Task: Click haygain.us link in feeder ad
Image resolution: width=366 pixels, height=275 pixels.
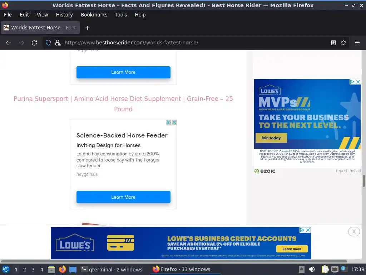Action: [87, 174]
